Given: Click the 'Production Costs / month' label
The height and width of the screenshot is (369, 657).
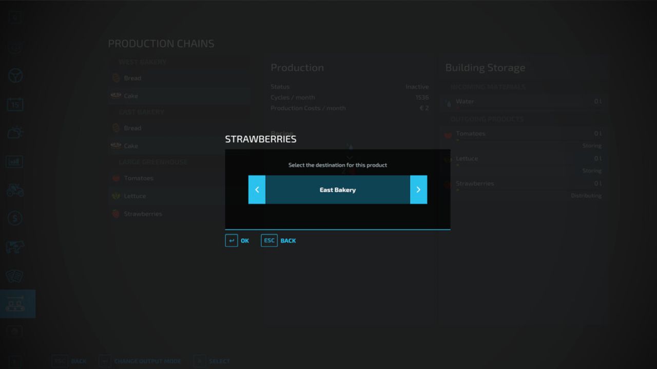Looking at the screenshot, I should coord(308,108).
